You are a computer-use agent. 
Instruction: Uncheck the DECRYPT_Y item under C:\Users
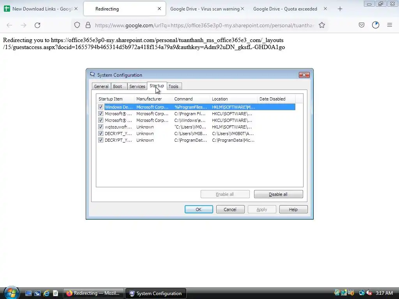coord(101,134)
